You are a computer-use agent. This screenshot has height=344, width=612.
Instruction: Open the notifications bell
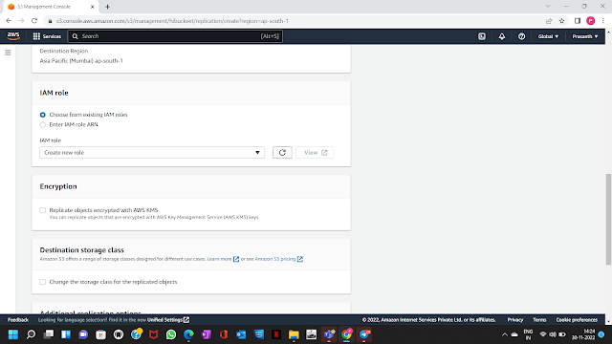(502, 36)
